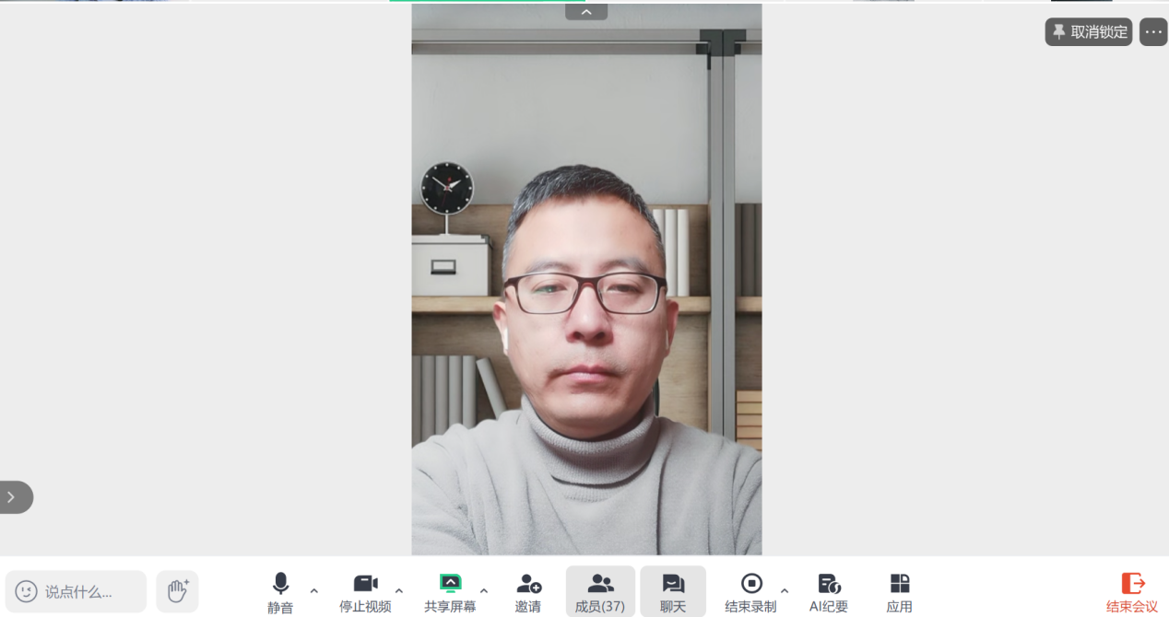Open screen sharing options chevron
1169x617 pixels.
485,590
